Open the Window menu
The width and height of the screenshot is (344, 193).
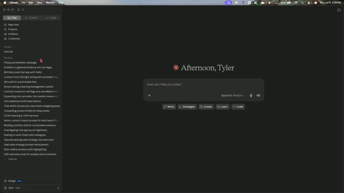click(50, 3)
